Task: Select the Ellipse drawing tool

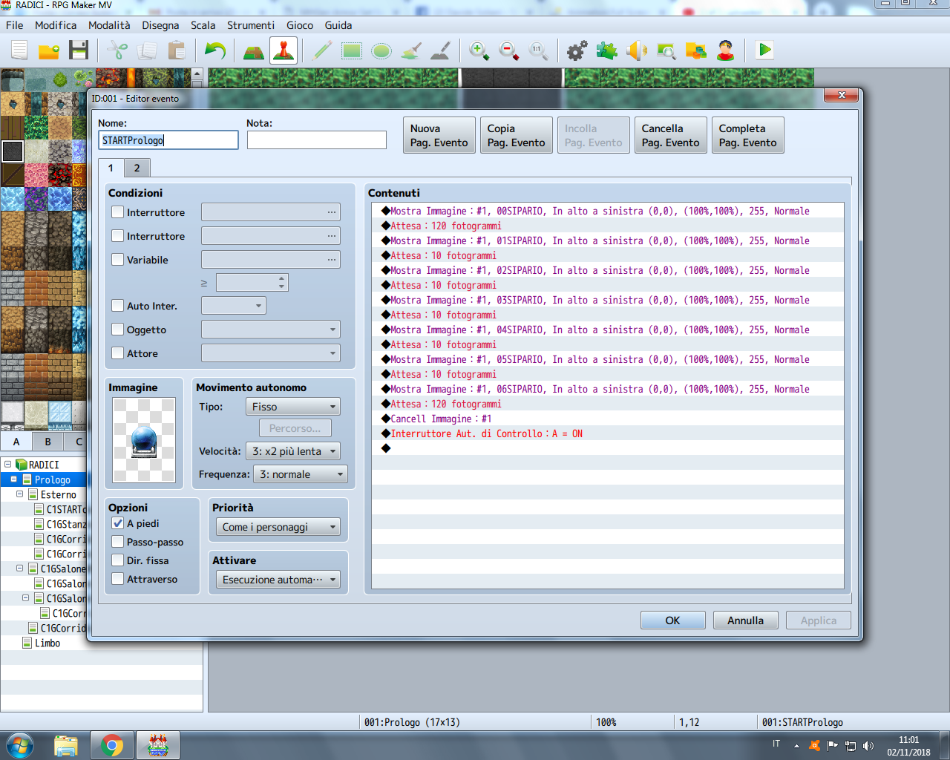Action: click(x=381, y=50)
